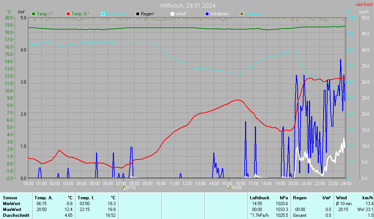Click the olive Empfang legend swatch
The height and width of the screenshot is (219, 374).
point(242,14)
